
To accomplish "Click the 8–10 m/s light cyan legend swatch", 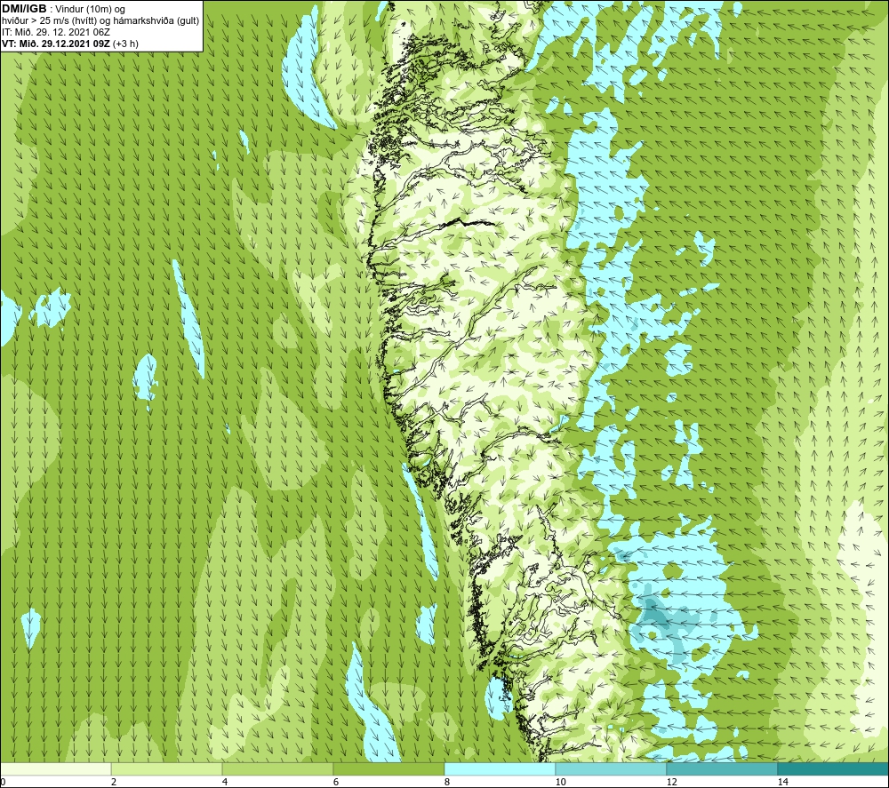I will pos(500,768).
